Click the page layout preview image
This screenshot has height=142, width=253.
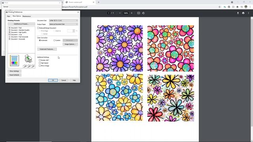(x=14, y=60)
